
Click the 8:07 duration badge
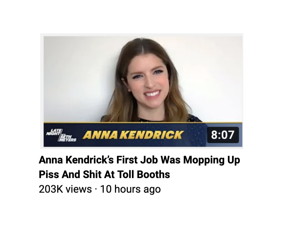coord(223,135)
